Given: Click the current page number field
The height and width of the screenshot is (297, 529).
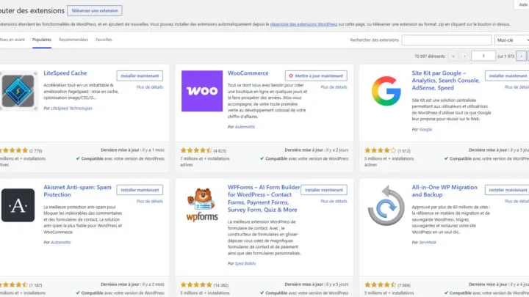Looking at the screenshot, I should 483,56.
